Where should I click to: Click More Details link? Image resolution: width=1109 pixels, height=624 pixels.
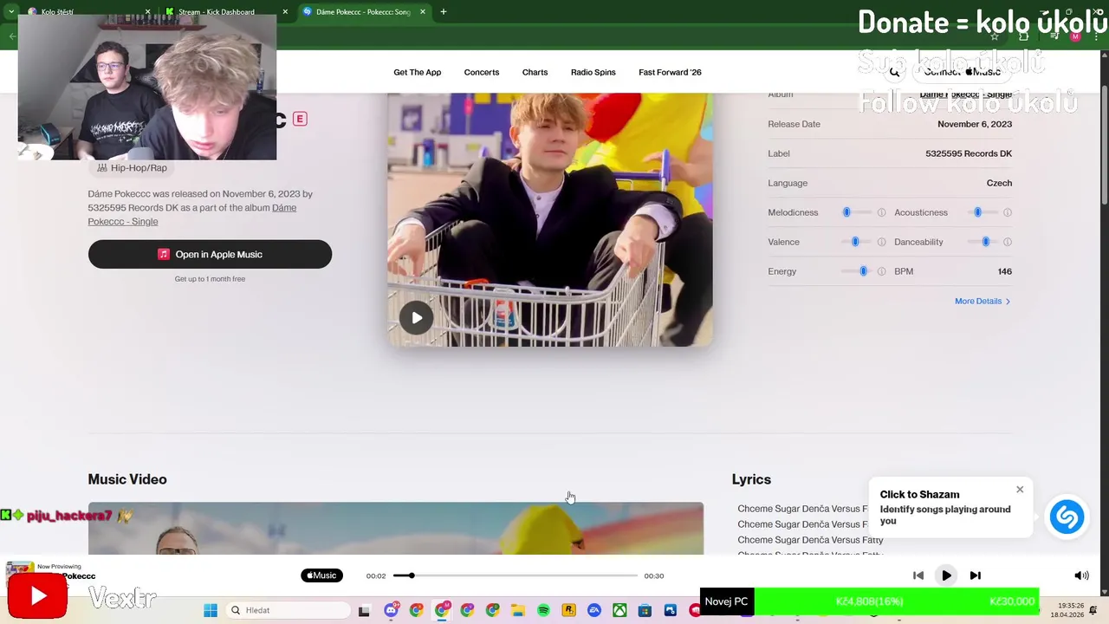point(983,301)
